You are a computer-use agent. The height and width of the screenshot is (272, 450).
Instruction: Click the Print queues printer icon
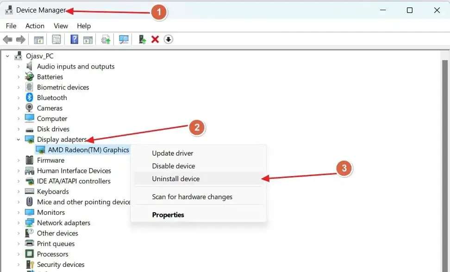click(x=29, y=243)
